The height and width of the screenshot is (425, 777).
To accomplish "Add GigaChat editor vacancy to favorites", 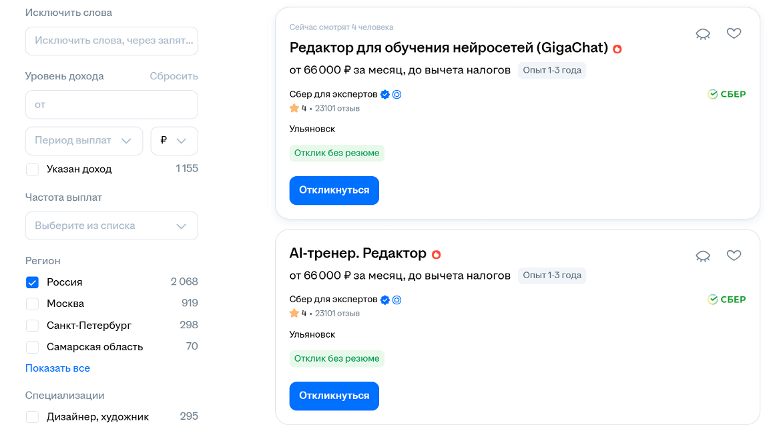I will pos(734,33).
